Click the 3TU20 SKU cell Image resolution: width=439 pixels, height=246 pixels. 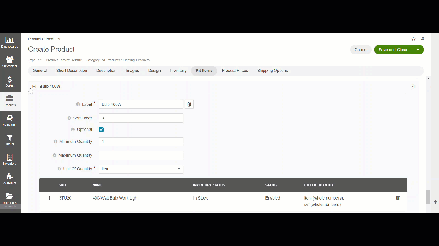click(x=65, y=198)
